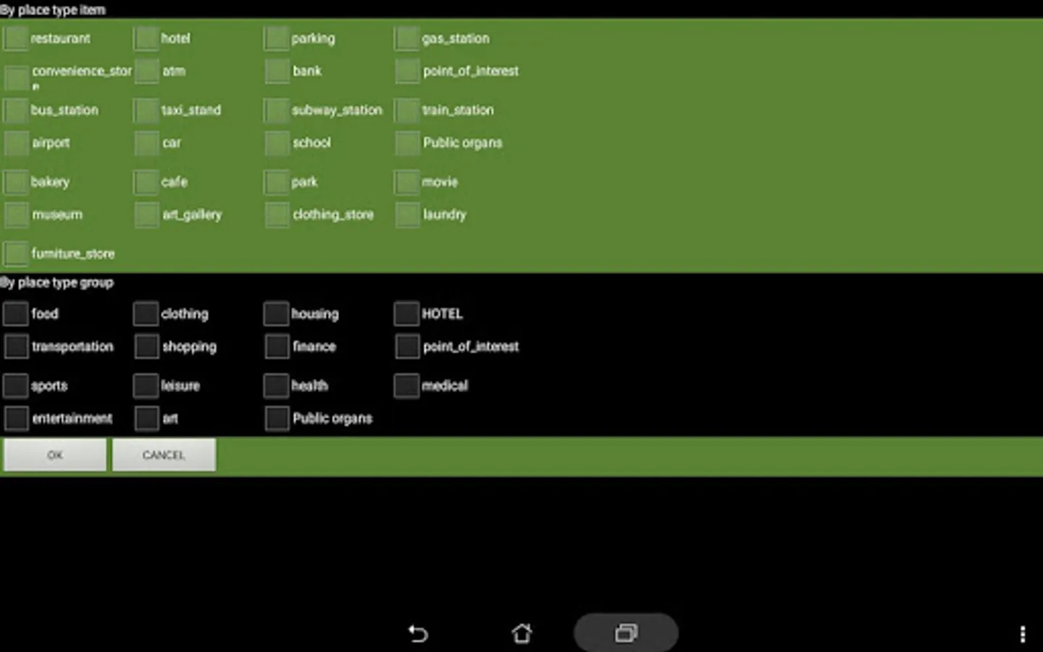
Task: Check the restaurant place type
Action: pyautogui.click(x=16, y=38)
